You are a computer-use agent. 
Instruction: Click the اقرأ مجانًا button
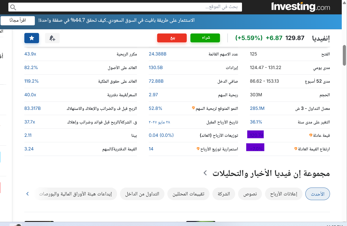pyautogui.click(x=18, y=20)
